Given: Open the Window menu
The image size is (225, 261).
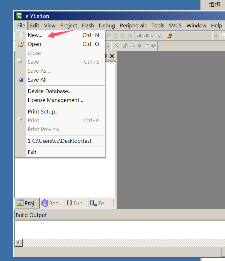Looking at the screenshot, I should click(196, 25).
